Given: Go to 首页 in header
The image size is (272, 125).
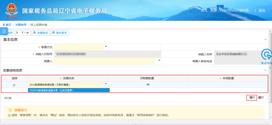Looking at the screenshot, I should (x=204, y=11).
